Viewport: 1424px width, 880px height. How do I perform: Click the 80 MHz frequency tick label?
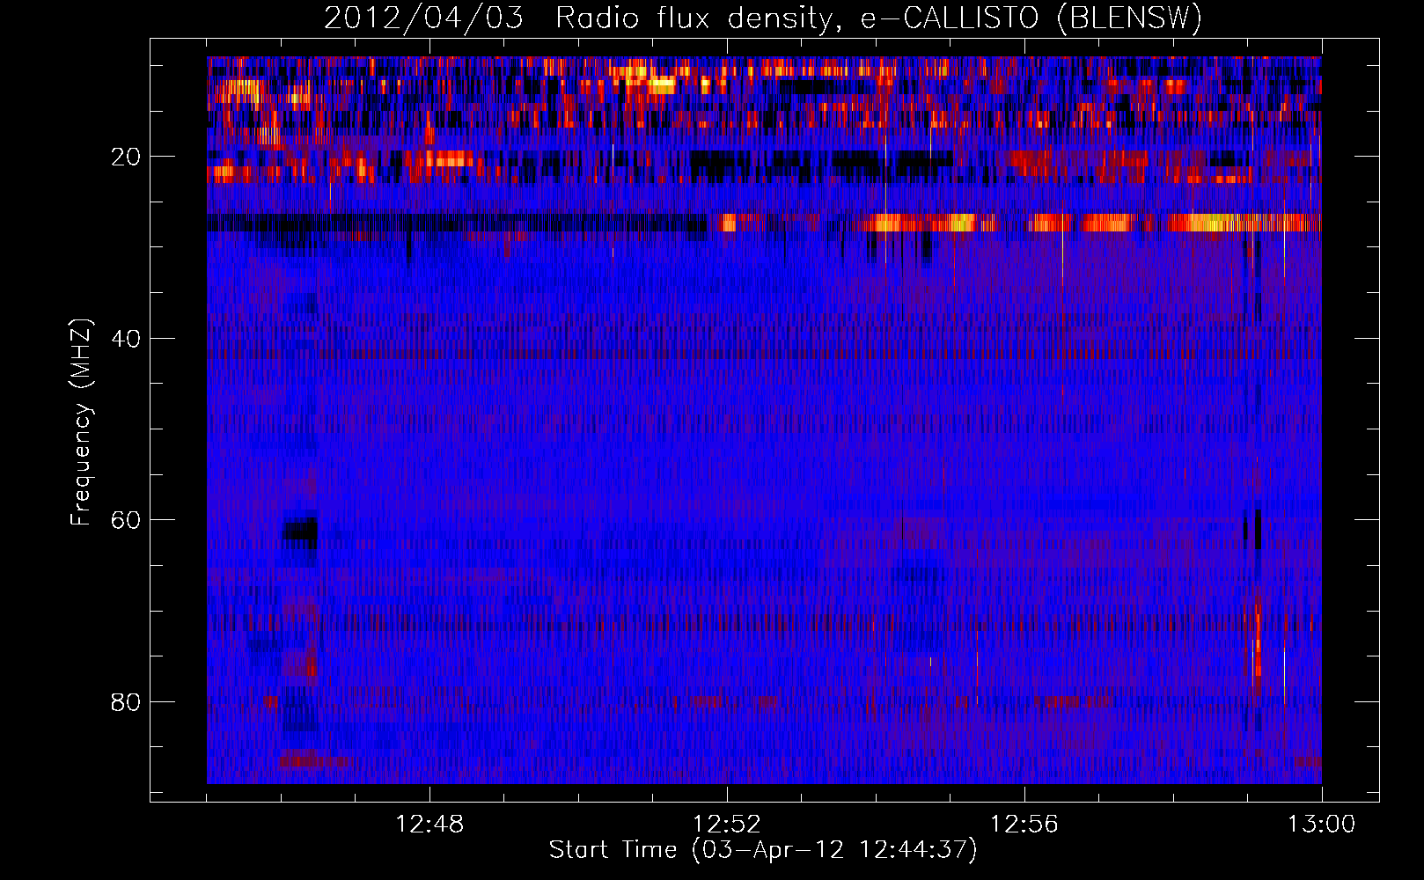click(x=127, y=702)
